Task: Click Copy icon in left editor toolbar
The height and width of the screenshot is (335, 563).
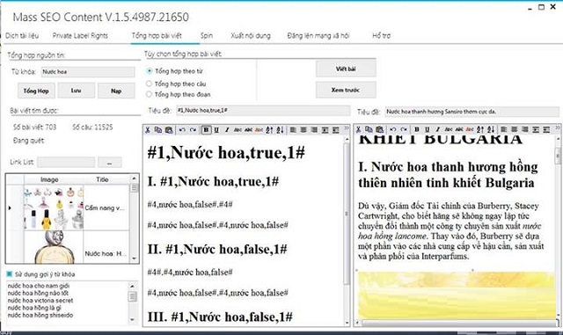Action: [x=158, y=130]
